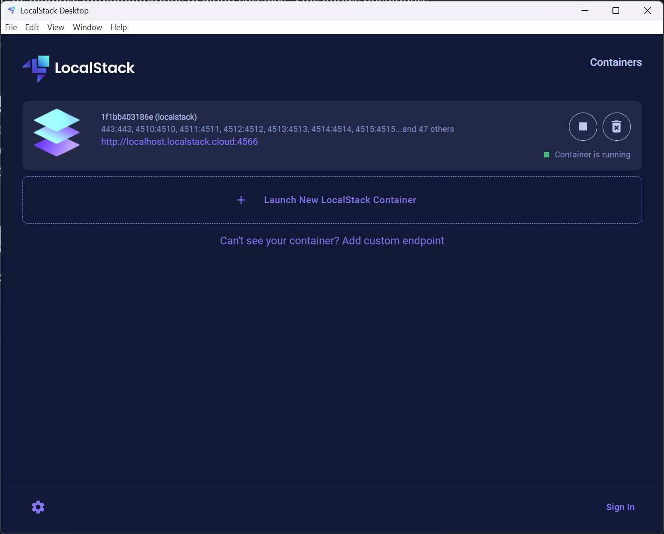The width and height of the screenshot is (664, 534).
Task: Go to the Containers section
Action: pos(616,62)
